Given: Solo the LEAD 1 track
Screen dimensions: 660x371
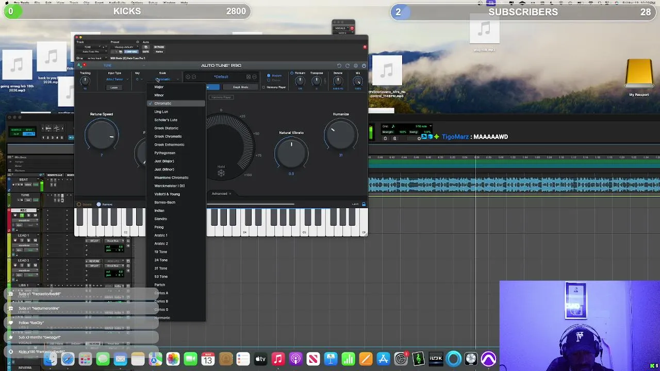Looking at the screenshot, I should [28, 241].
